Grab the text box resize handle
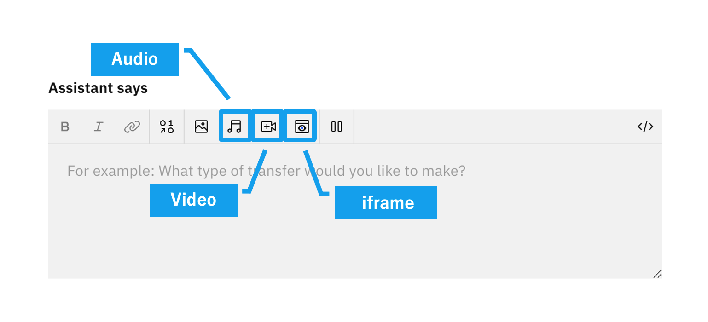 (x=657, y=274)
